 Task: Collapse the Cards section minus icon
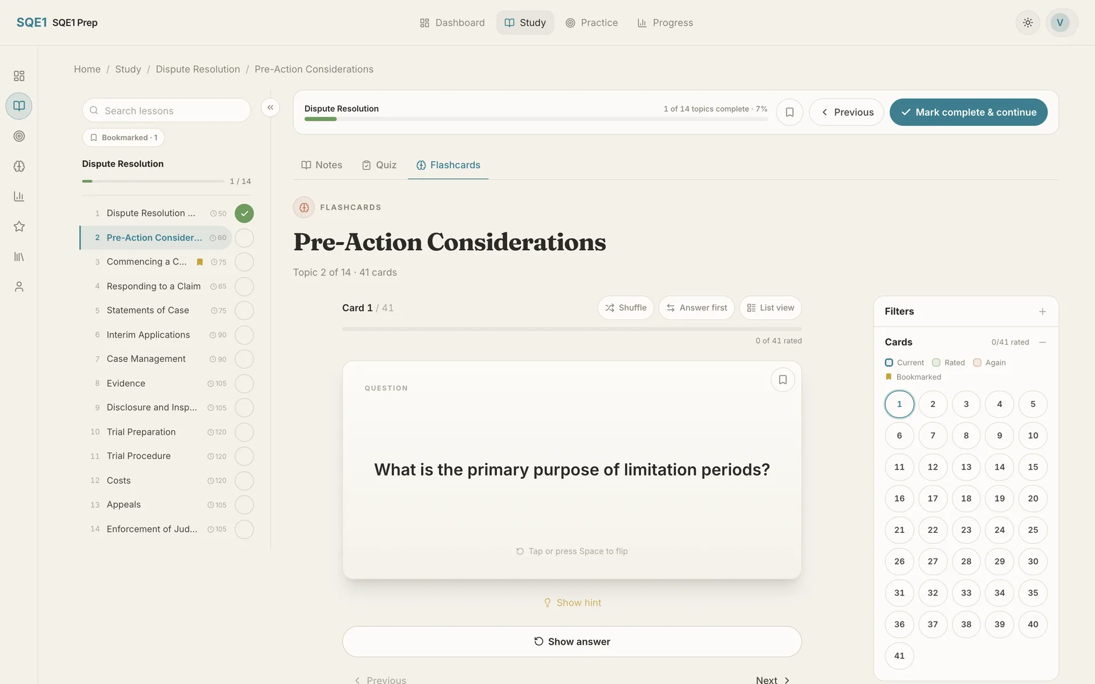point(1043,343)
